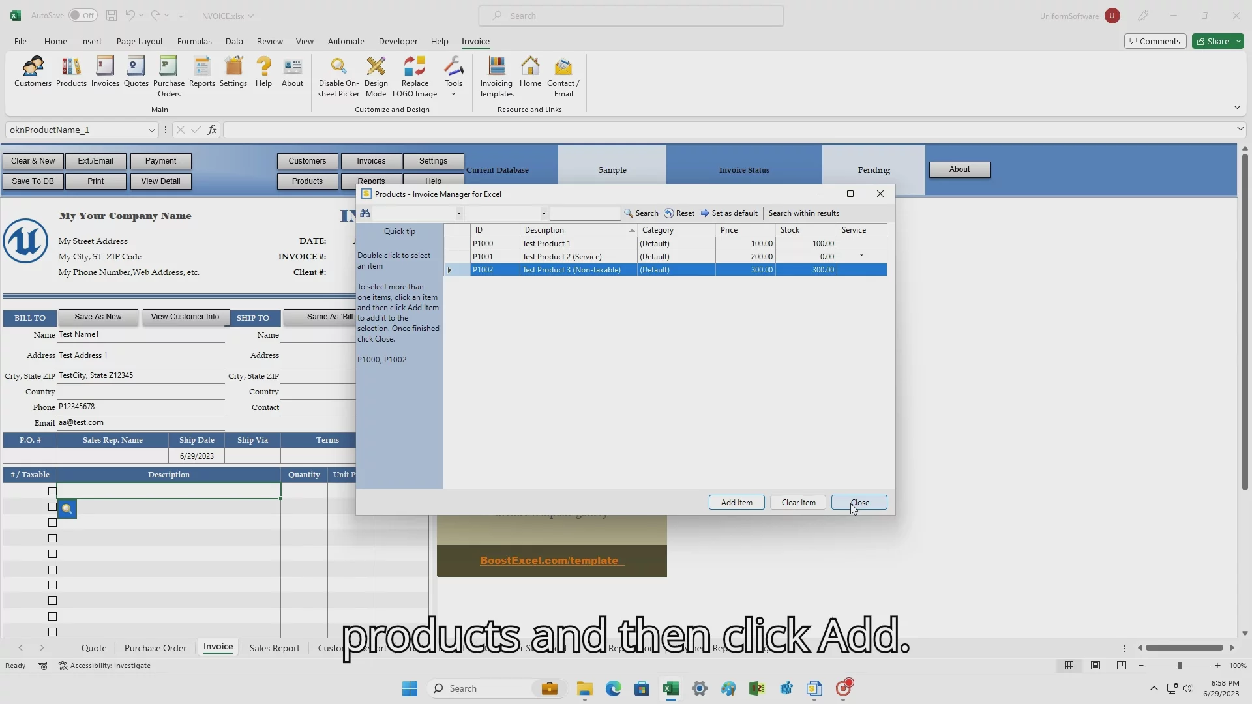Screen dimensions: 1252x704
Task: Click the Contact / Email ribbon icon
Action: click(563, 77)
